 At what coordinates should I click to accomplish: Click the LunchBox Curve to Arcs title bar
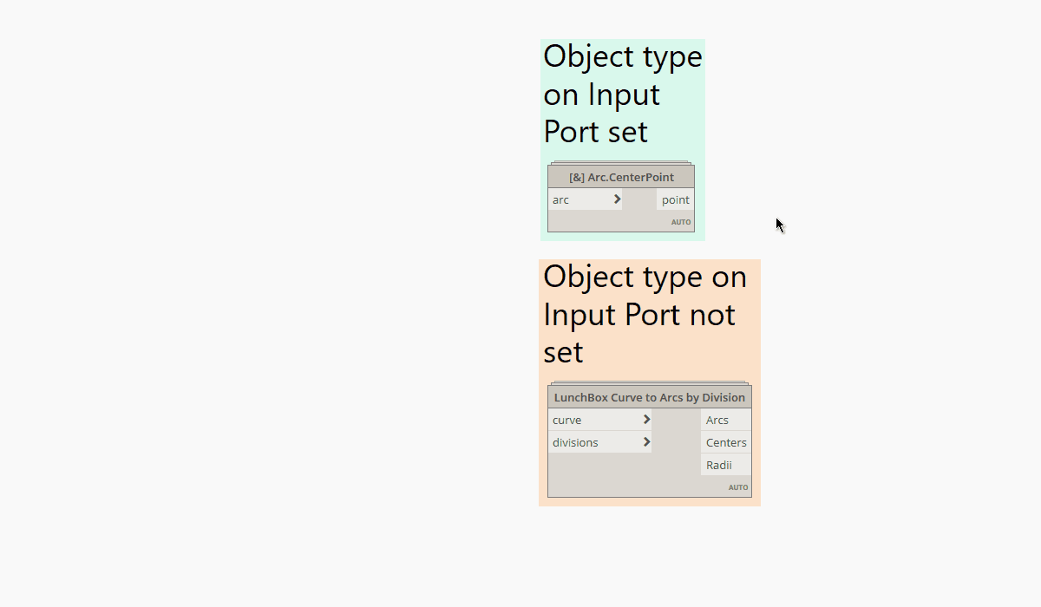[650, 396]
